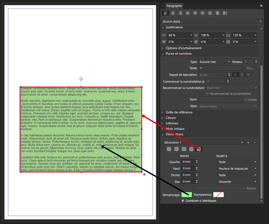The height and width of the screenshot is (224, 269).
Task: Click the Gauche retrait stepper arrows
Action: pos(197,162)
